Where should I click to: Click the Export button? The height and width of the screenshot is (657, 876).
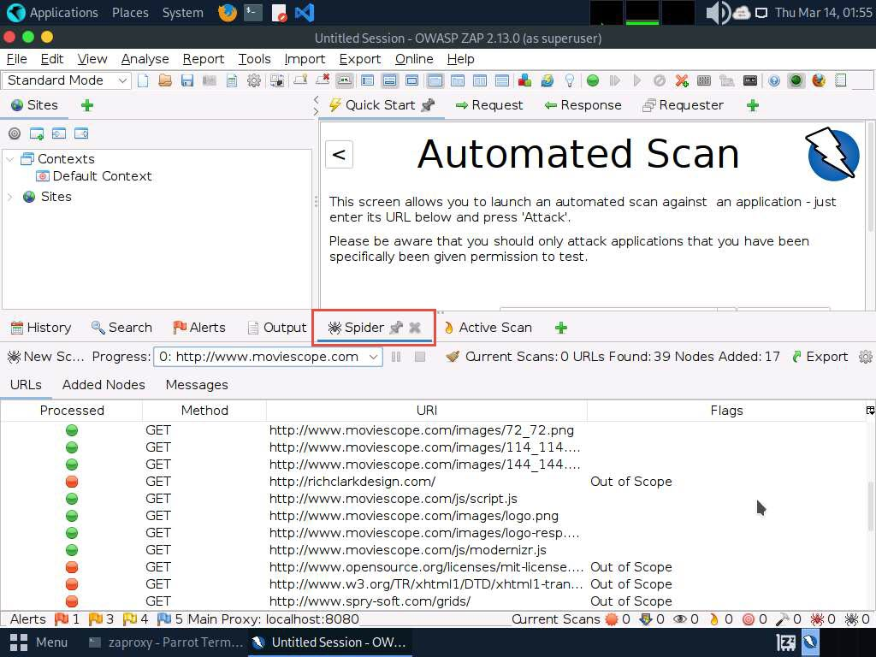[x=820, y=357]
